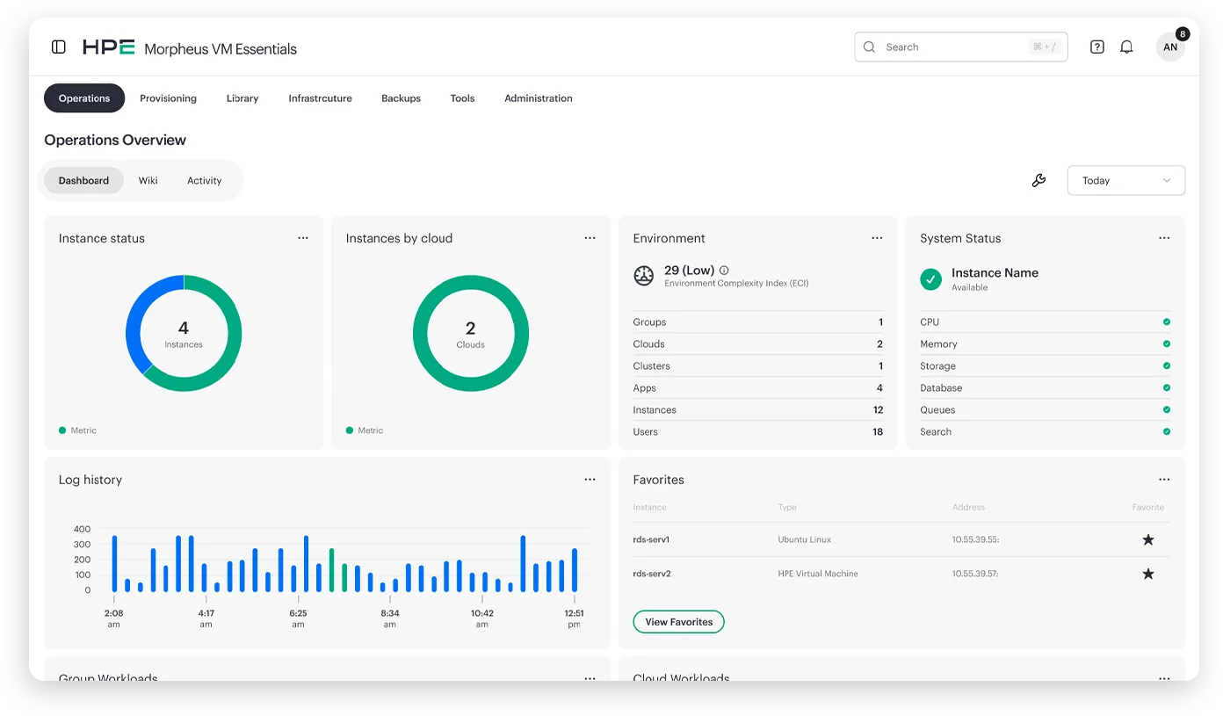Toggle favorite star for rds-serv2
This screenshot has width=1223, height=716.
1147,574
